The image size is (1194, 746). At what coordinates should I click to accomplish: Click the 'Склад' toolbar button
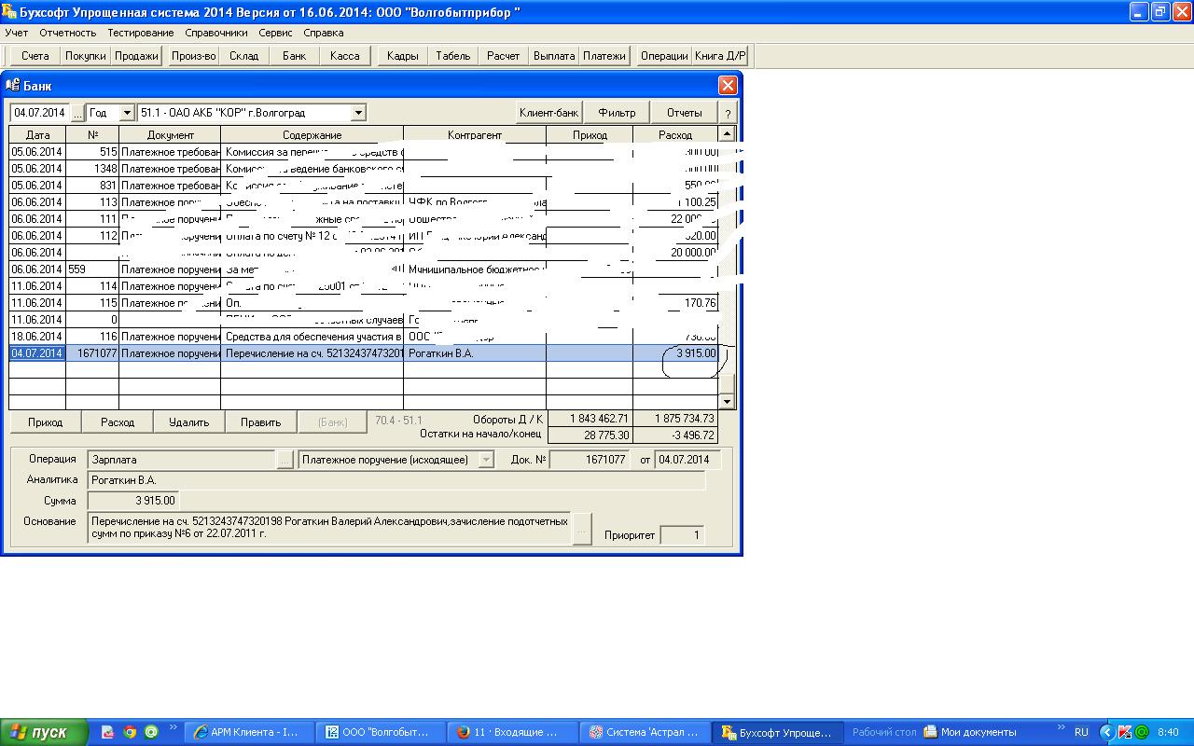pyautogui.click(x=243, y=56)
